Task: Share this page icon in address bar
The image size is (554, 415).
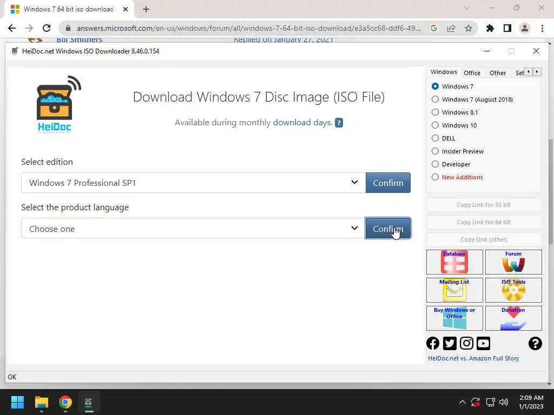Action: pos(451,28)
